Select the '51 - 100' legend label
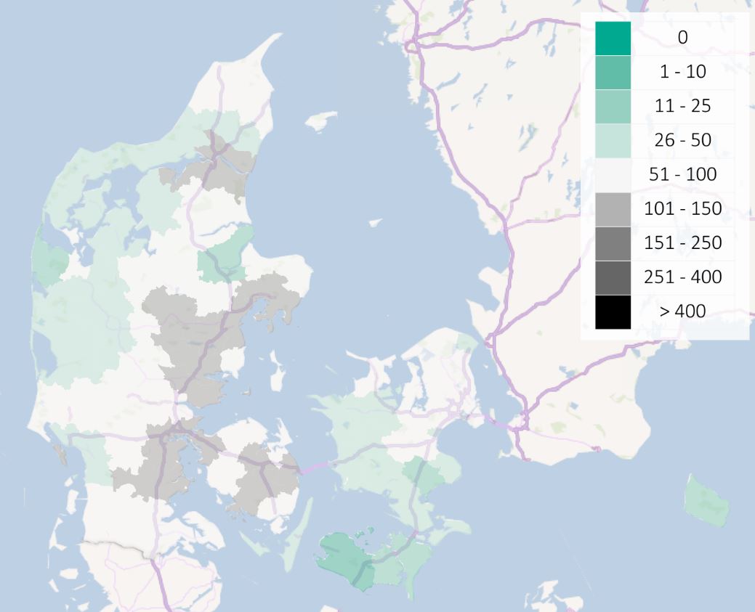 point(682,175)
